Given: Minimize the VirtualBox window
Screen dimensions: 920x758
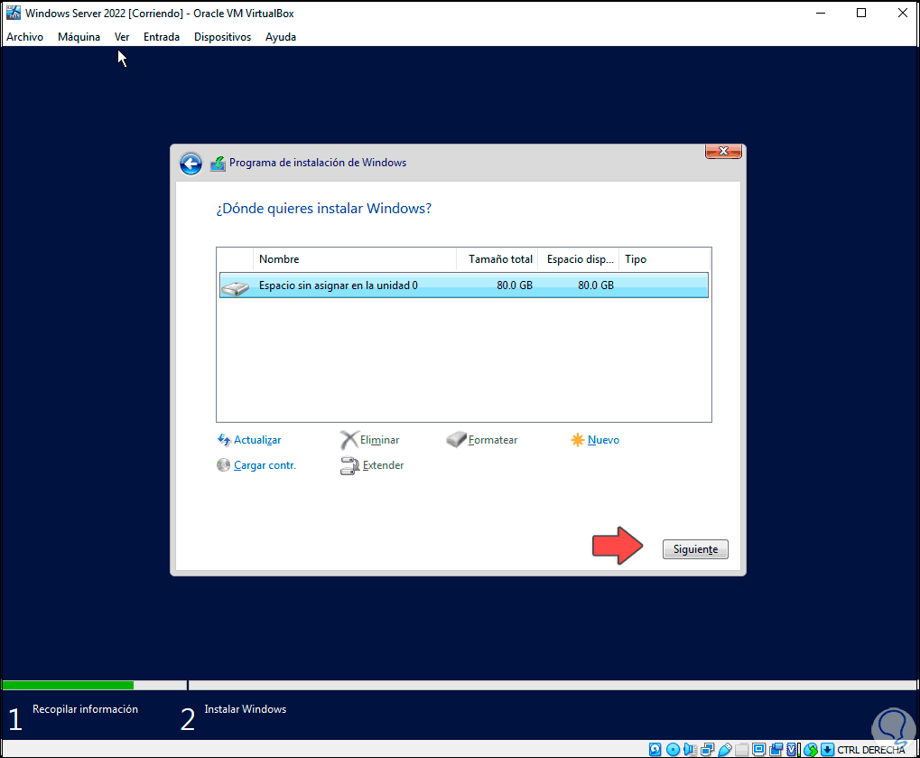Looking at the screenshot, I should point(821,13).
